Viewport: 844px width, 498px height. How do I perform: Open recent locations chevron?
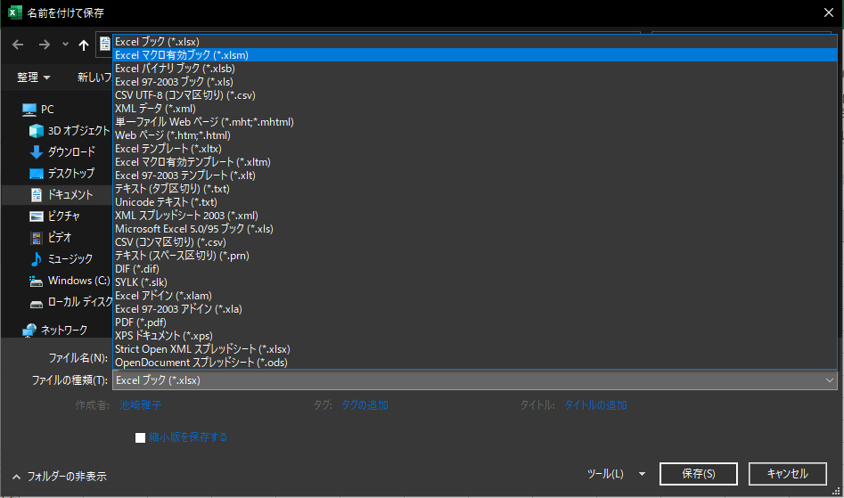coord(65,45)
